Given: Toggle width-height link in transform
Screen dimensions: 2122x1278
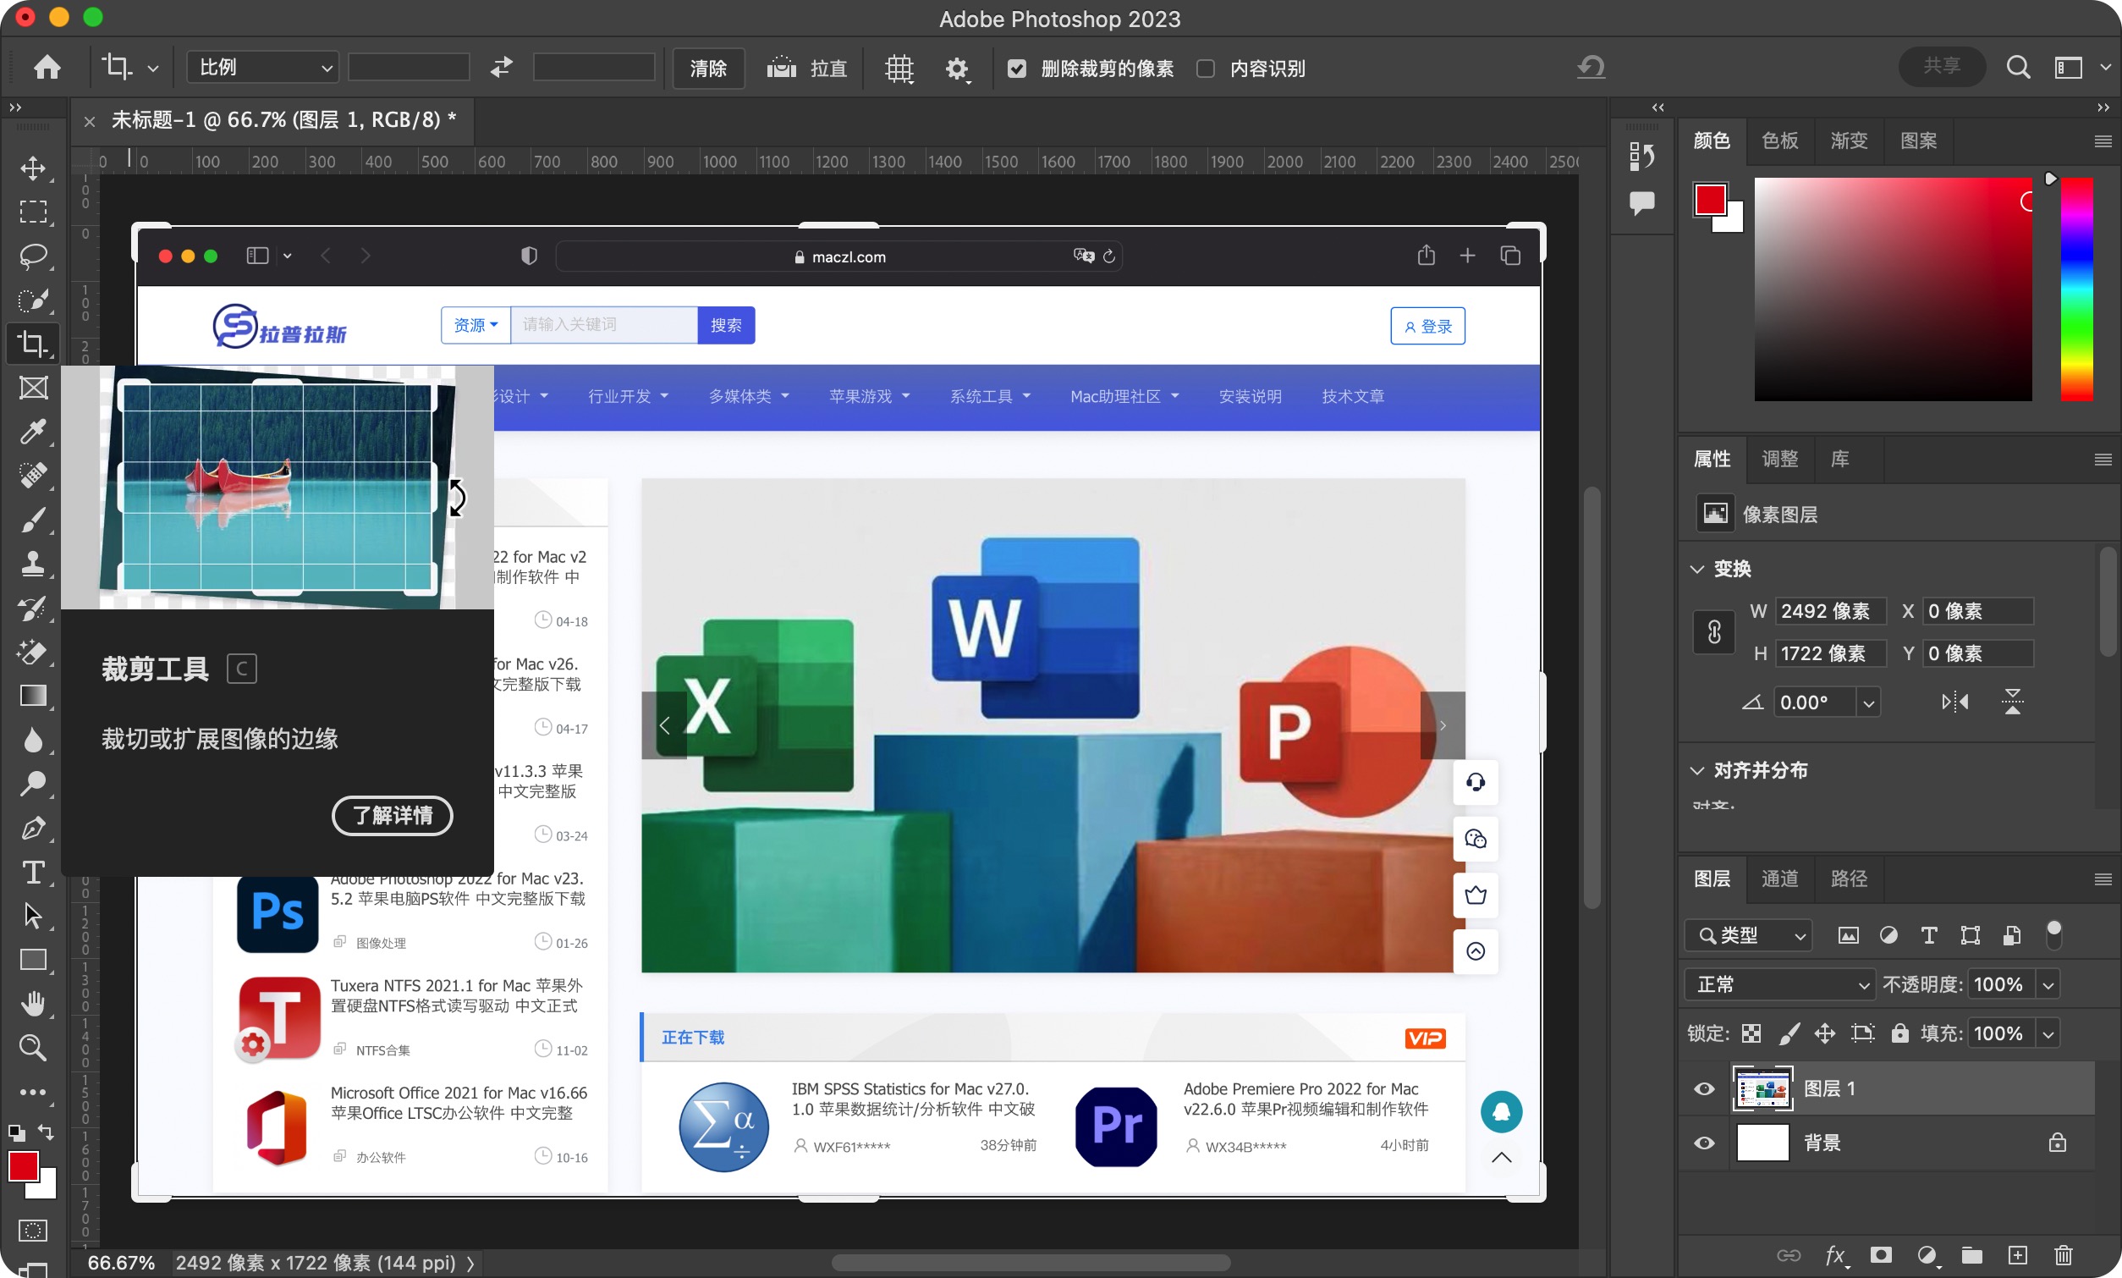Looking at the screenshot, I should tap(1714, 632).
